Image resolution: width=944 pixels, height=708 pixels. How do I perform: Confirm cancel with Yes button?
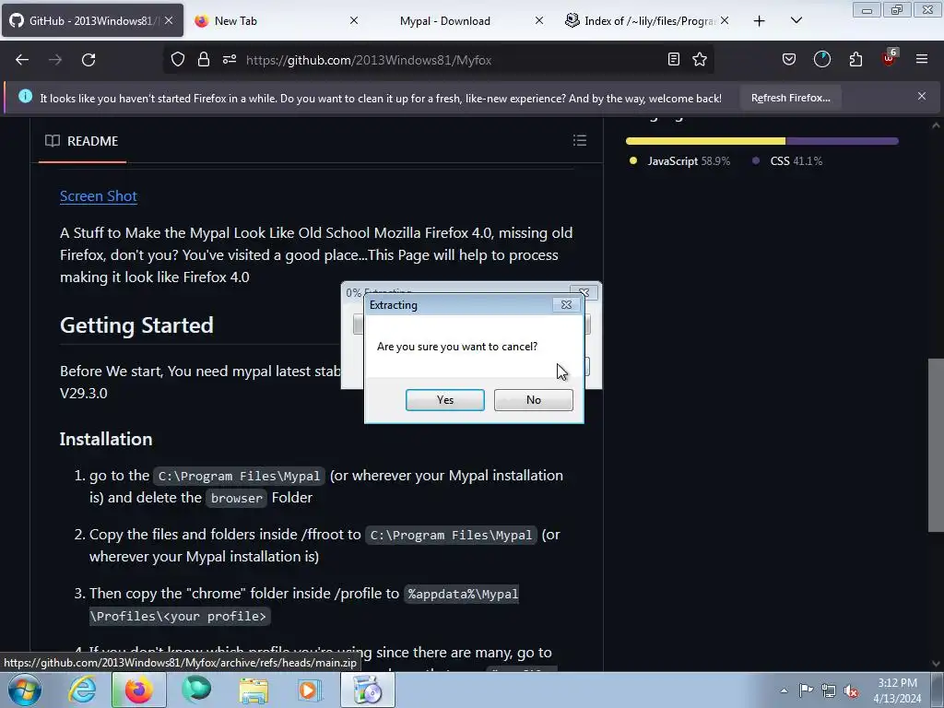coord(445,400)
